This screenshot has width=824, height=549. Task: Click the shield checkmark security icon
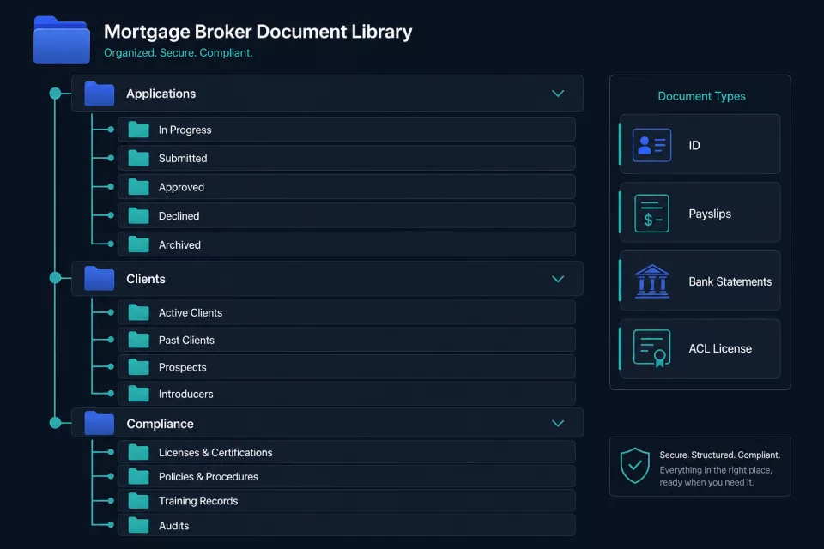635,466
